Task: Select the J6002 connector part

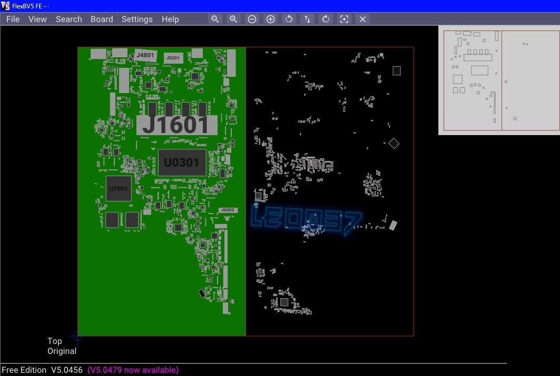Action: click(228, 210)
